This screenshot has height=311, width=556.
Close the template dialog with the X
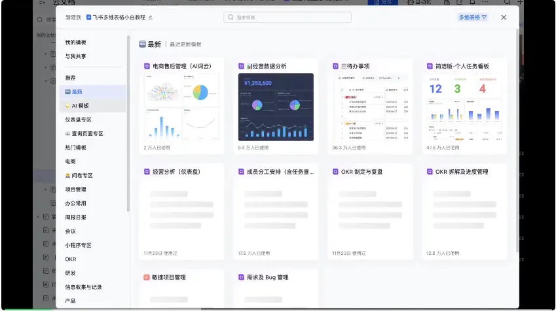pos(504,18)
